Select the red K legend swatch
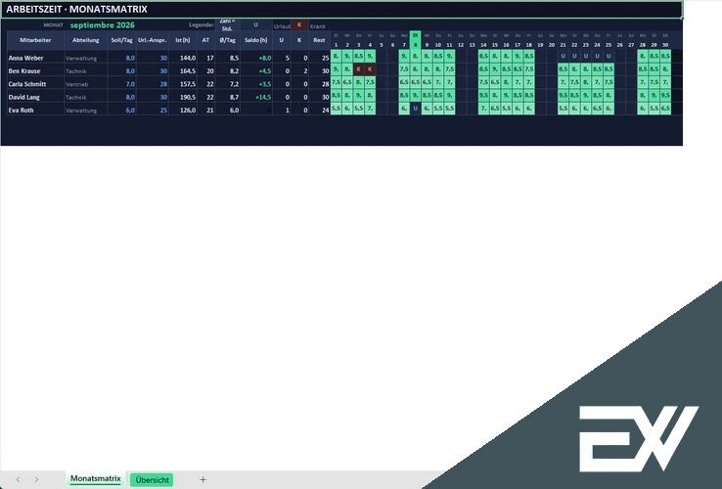The width and height of the screenshot is (722, 489). click(x=299, y=25)
